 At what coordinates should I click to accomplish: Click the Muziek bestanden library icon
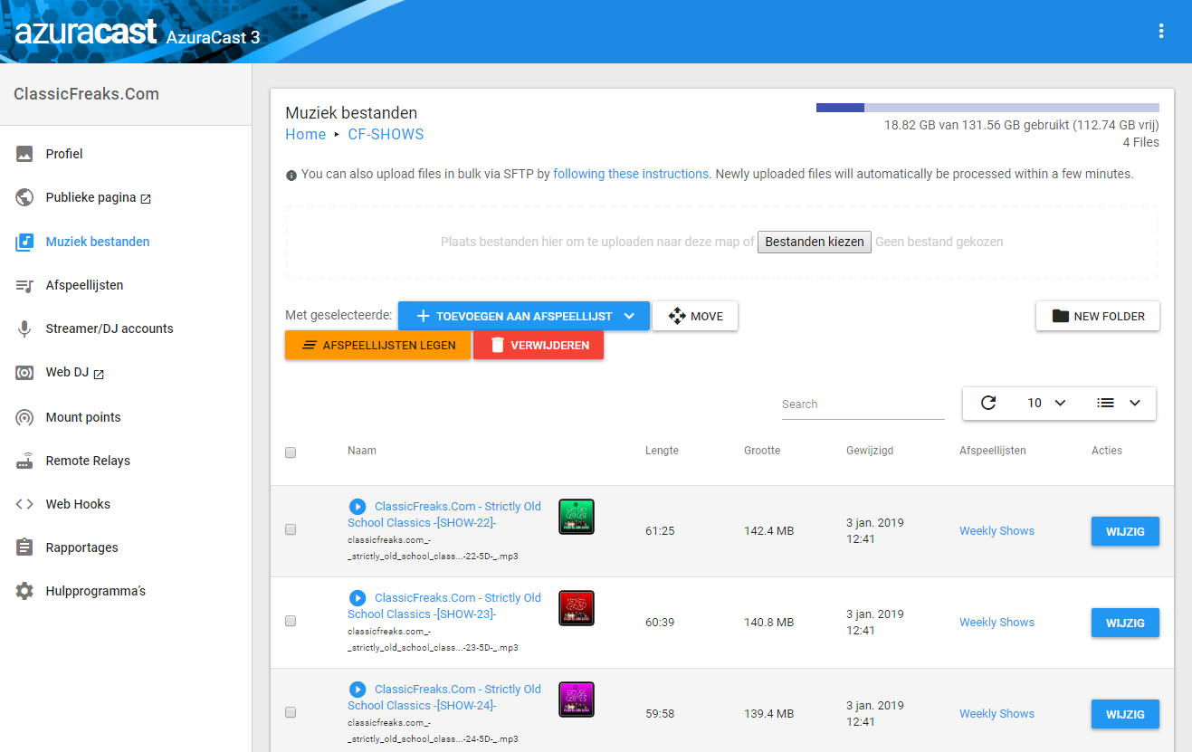tap(24, 242)
